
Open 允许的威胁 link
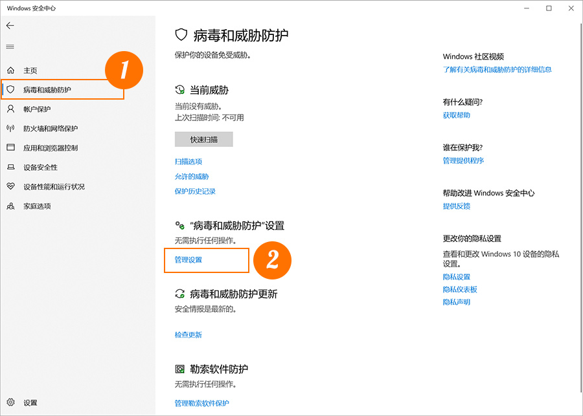pos(192,177)
